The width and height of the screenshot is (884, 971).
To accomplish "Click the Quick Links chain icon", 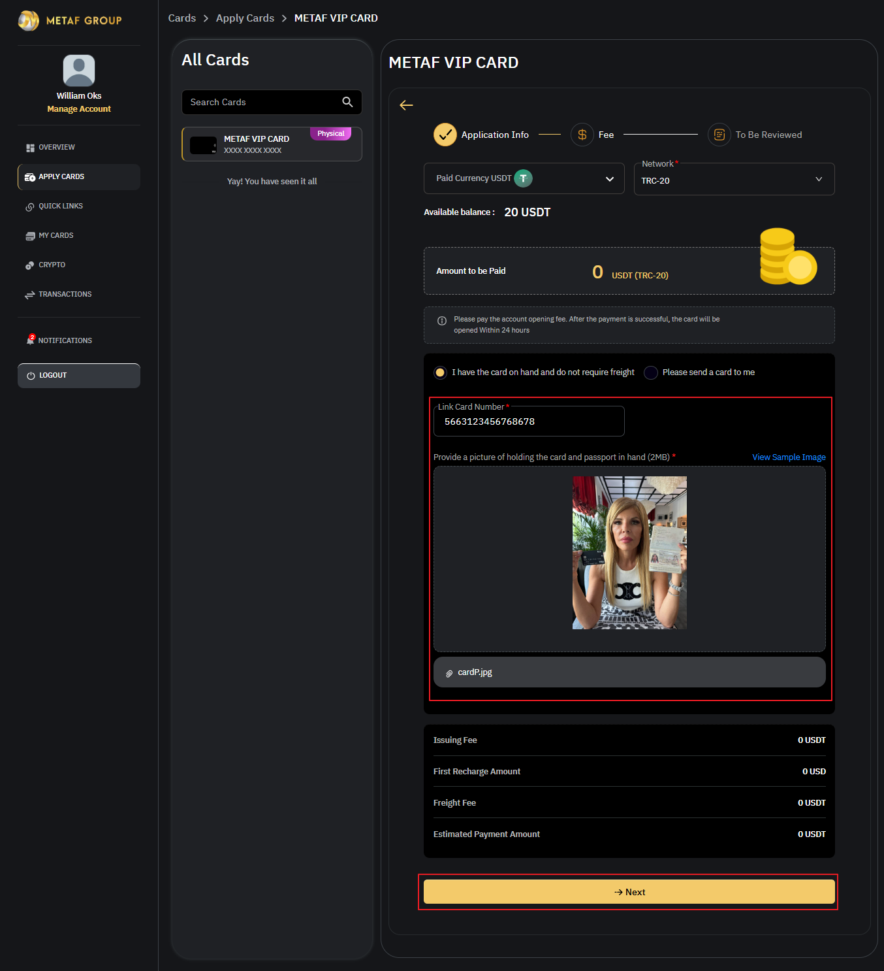I will [x=30, y=206].
